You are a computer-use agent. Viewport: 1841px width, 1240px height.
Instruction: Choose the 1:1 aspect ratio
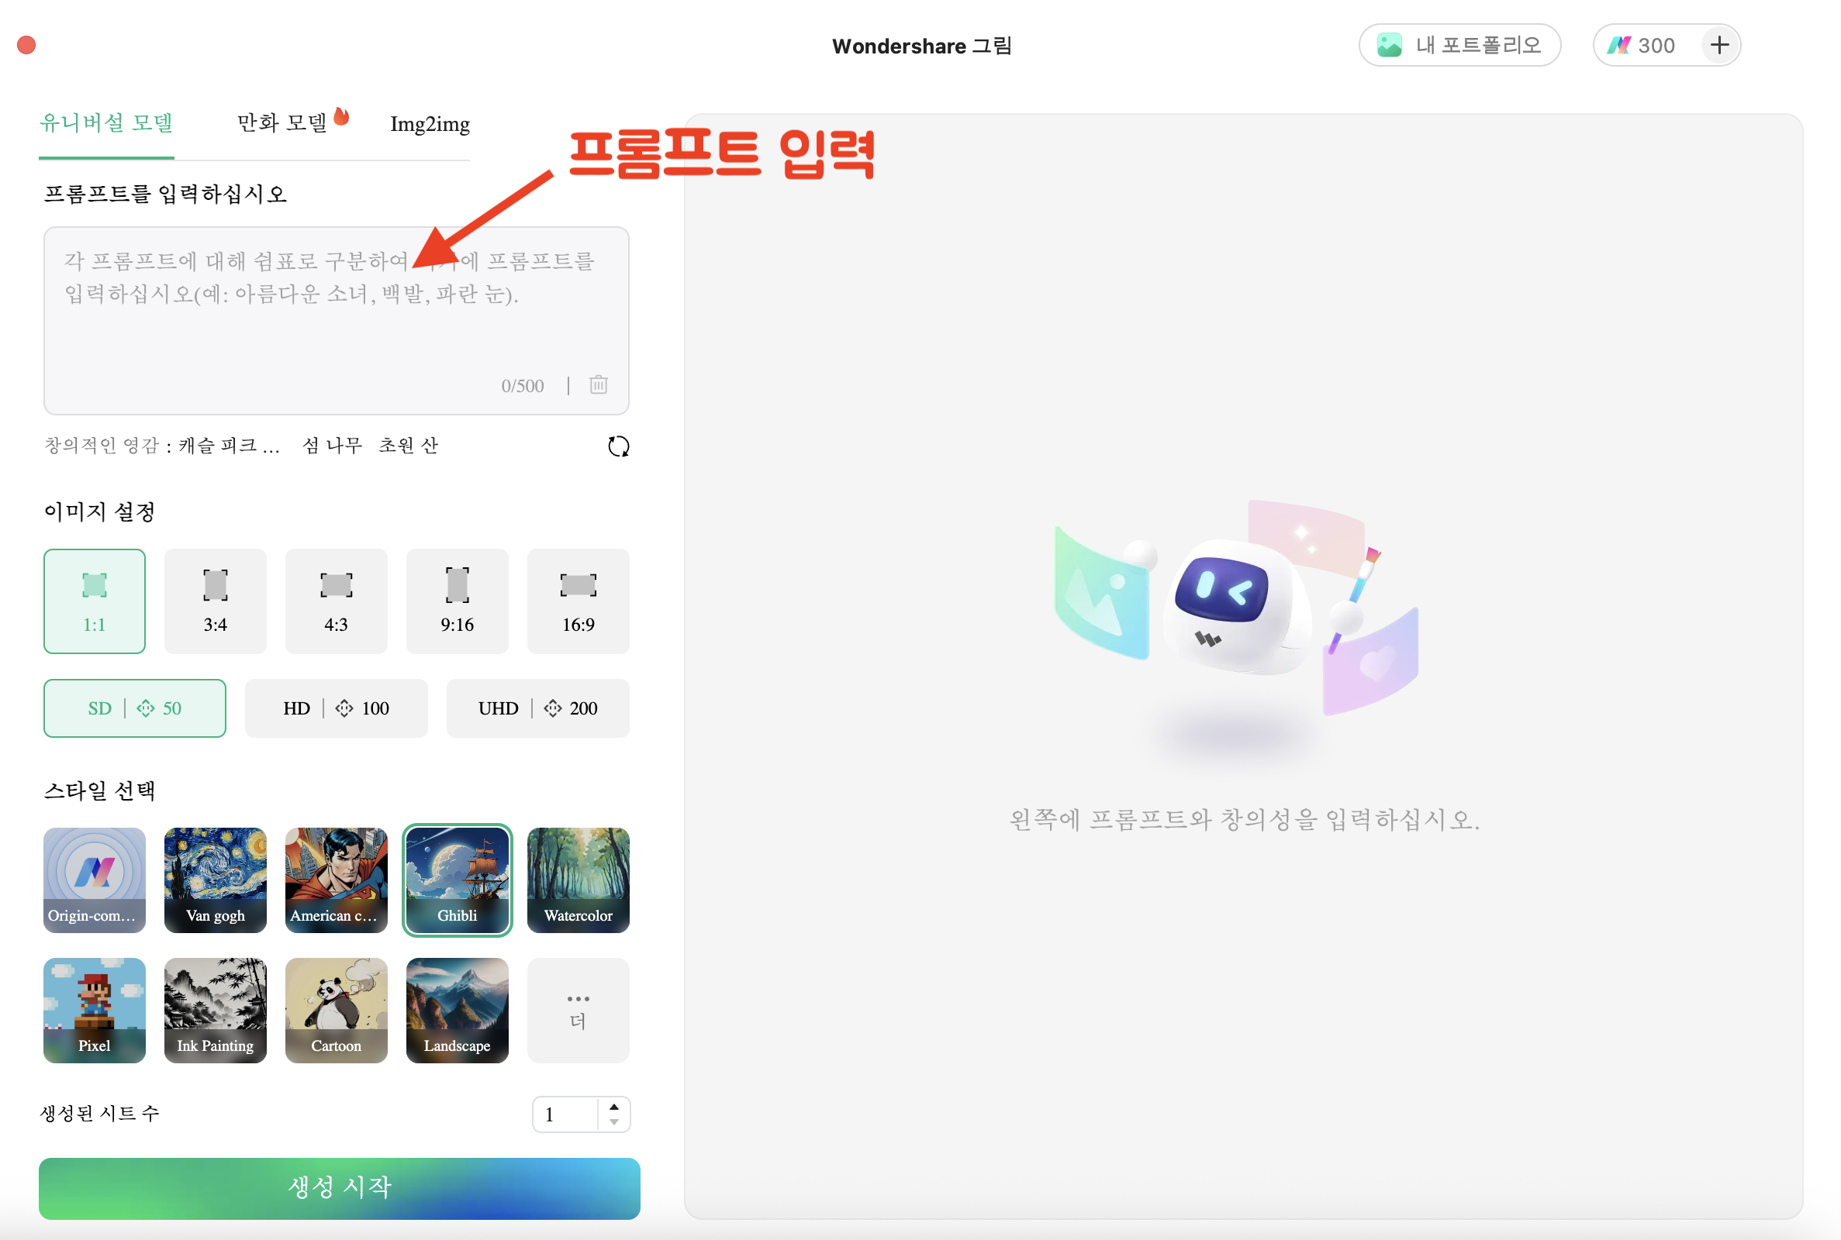pyautogui.click(x=95, y=601)
